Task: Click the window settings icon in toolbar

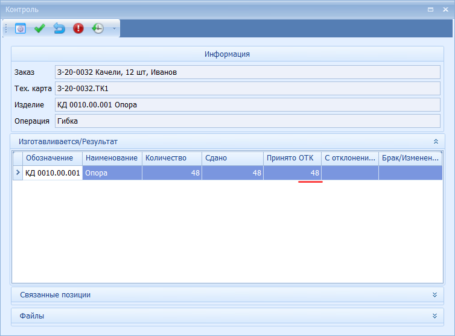Action: click(x=21, y=28)
